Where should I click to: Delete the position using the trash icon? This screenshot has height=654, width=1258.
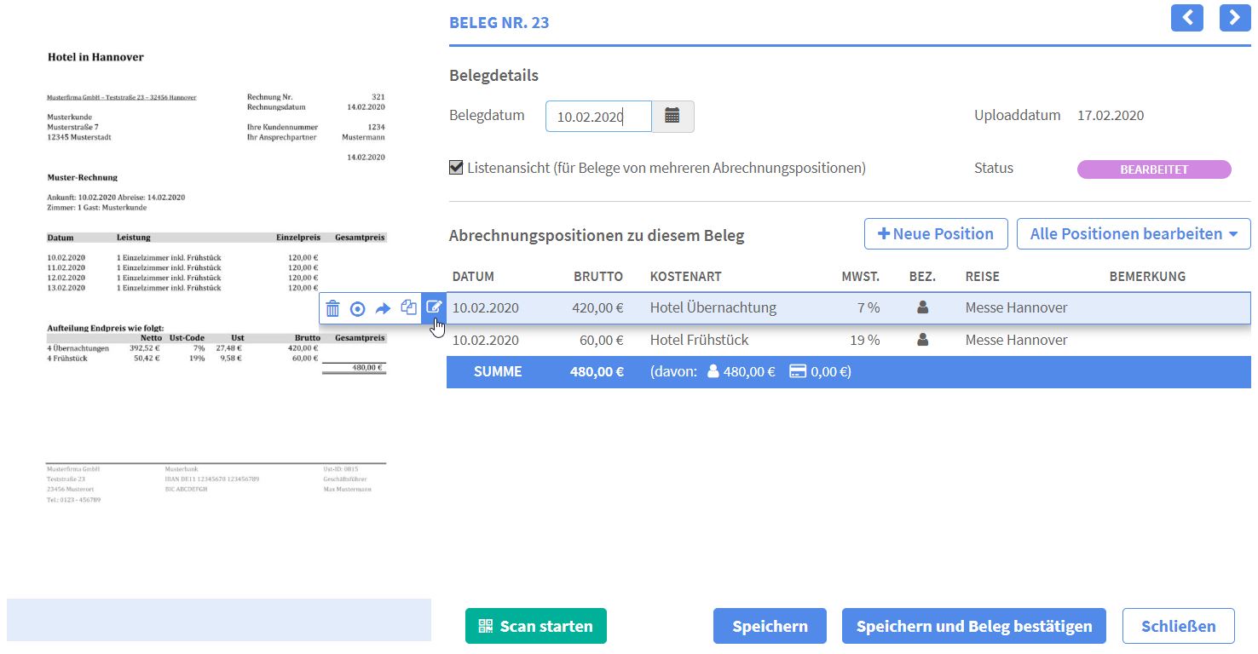(332, 308)
